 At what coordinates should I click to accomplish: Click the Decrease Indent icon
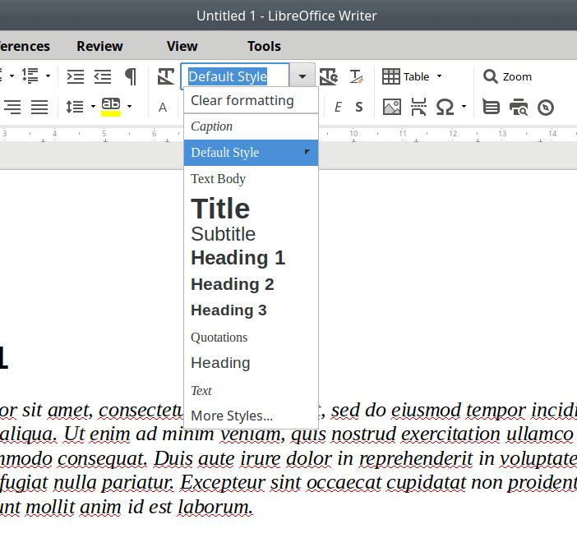click(x=103, y=76)
